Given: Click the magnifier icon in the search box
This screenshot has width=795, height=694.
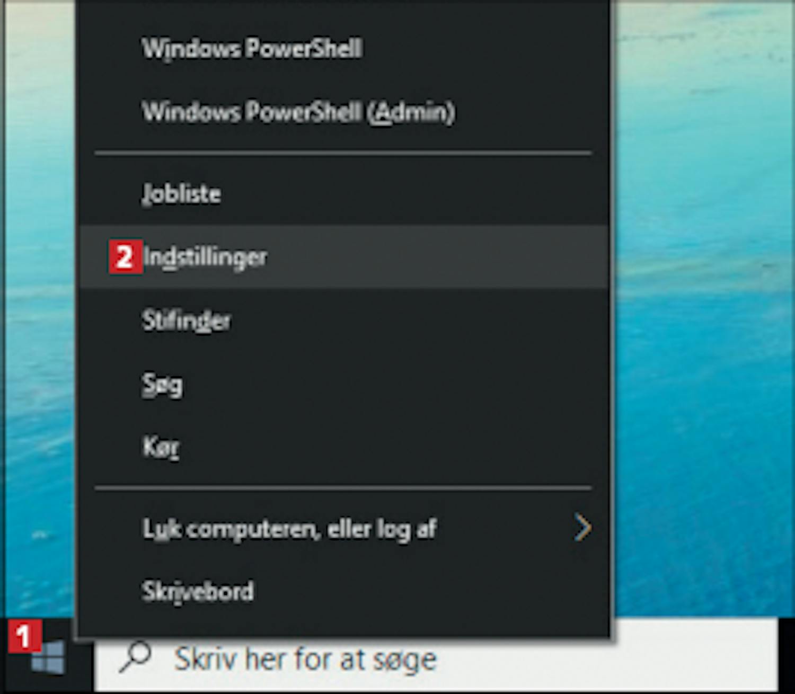Looking at the screenshot, I should coord(135,657).
